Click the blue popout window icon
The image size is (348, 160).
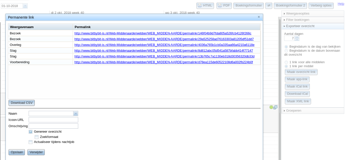click(275, 107)
